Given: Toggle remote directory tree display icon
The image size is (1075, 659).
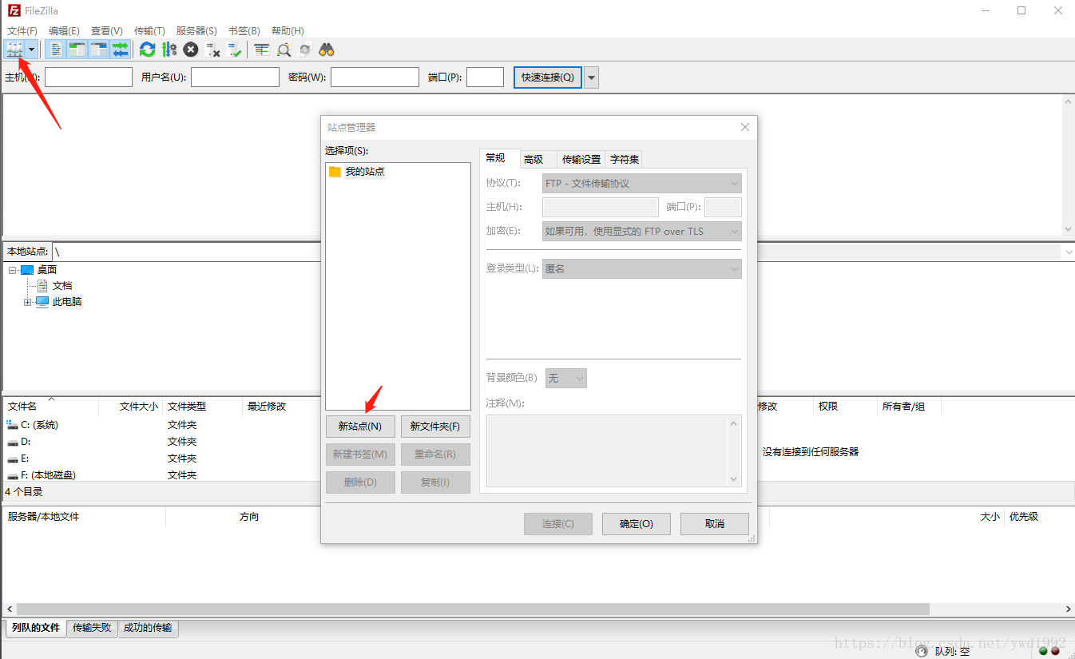Looking at the screenshot, I should click(x=98, y=50).
